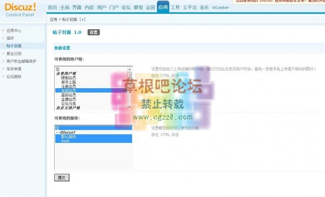Click the 设置 button beside 帖子封面 1.0
The width and height of the screenshot is (325, 197).
pos(94,32)
